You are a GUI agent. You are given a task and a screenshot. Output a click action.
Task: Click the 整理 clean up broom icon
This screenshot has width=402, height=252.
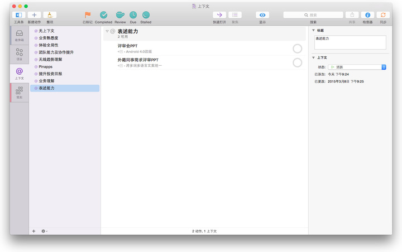(50, 15)
